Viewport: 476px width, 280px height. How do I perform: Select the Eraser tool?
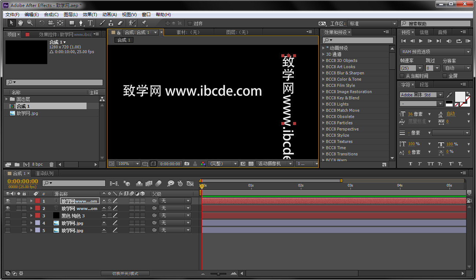click(x=120, y=23)
